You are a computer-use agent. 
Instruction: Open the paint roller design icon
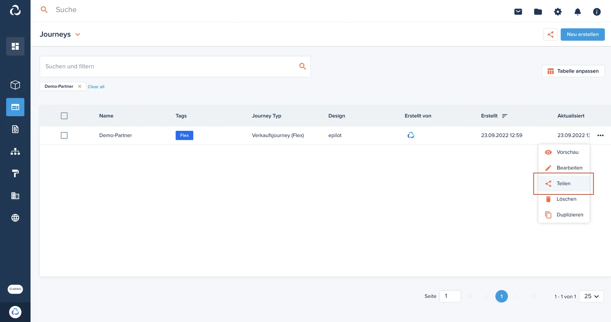[15, 173]
